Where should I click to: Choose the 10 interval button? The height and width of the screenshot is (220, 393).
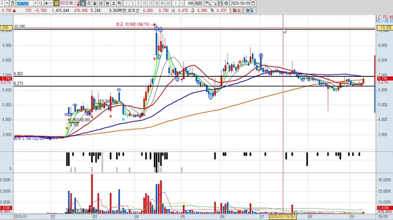click(x=144, y=3)
